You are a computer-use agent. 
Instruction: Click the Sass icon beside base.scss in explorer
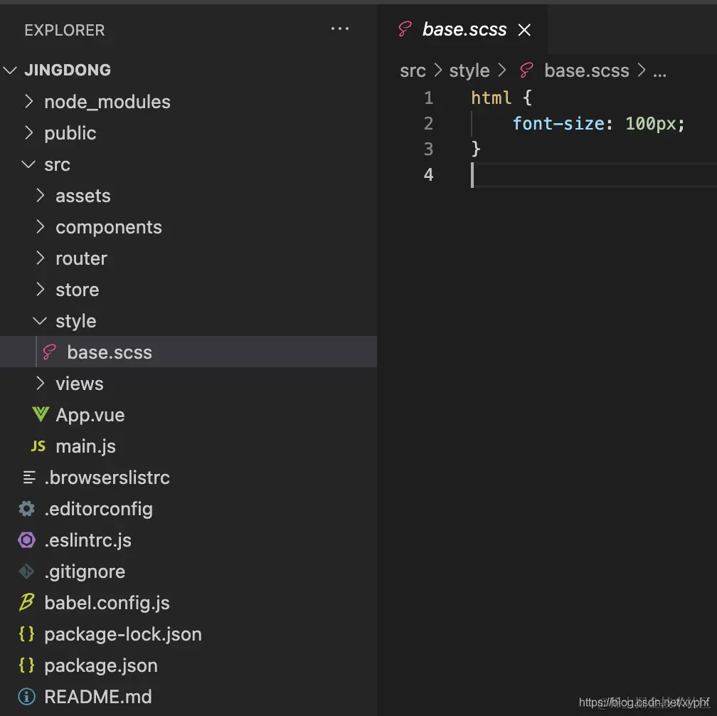[x=50, y=352]
